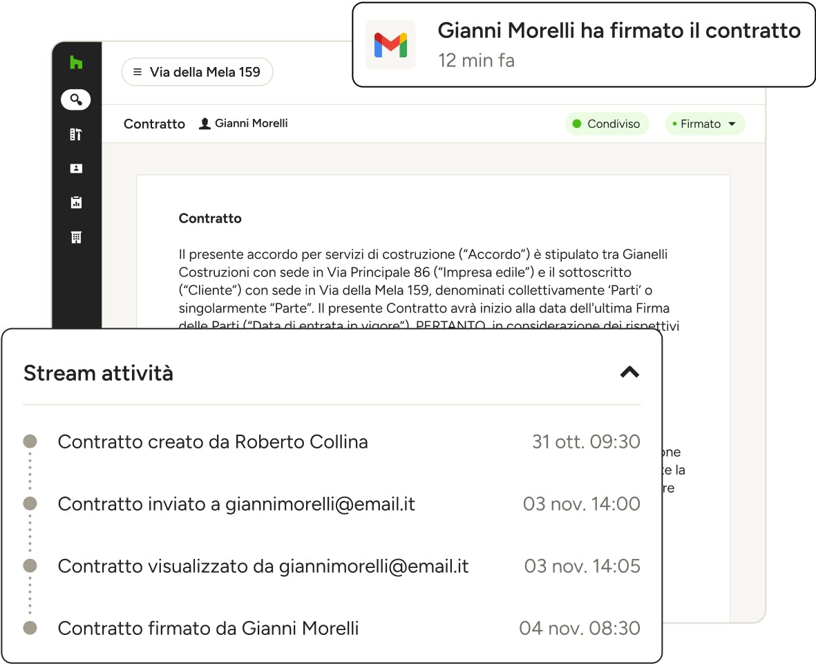Open the building icon in sidebar
816x664 pixels.
point(76,237)
